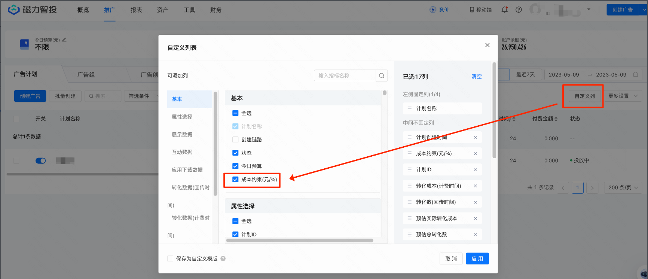Check the 创建链路 checkbox

235,139
